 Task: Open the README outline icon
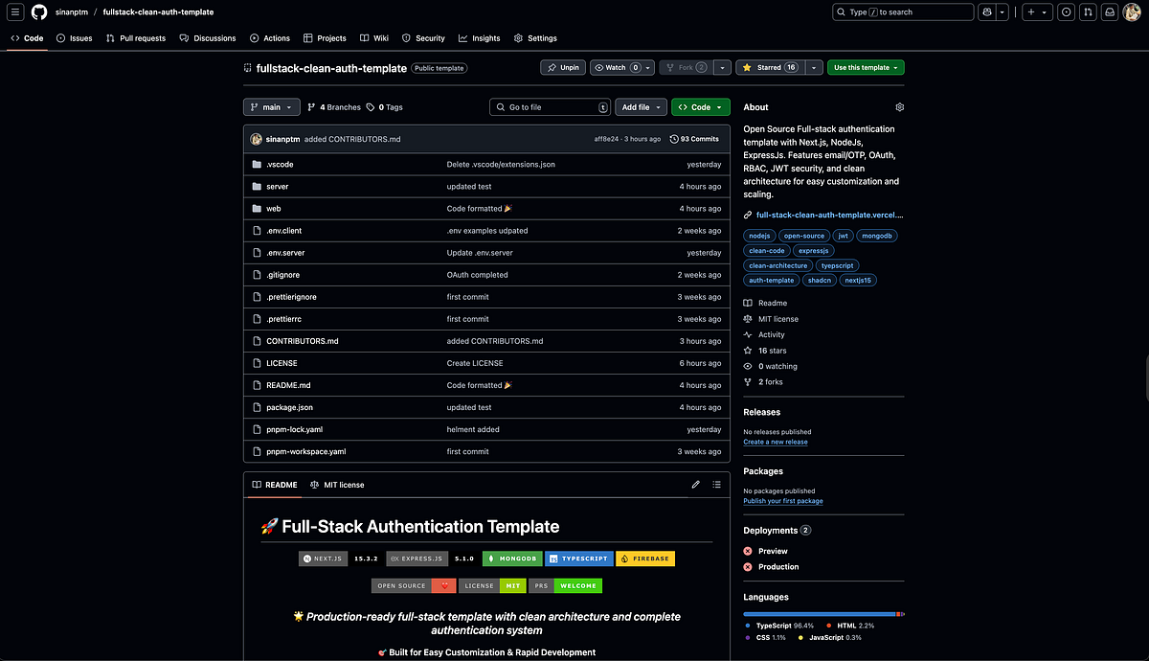(716, 485)
